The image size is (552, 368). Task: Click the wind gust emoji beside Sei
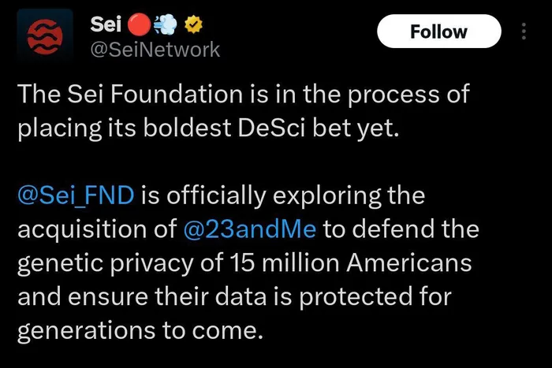(x=166, y=24)
